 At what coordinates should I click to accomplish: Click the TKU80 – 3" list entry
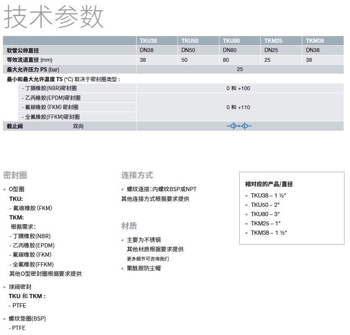pos(265,214)
